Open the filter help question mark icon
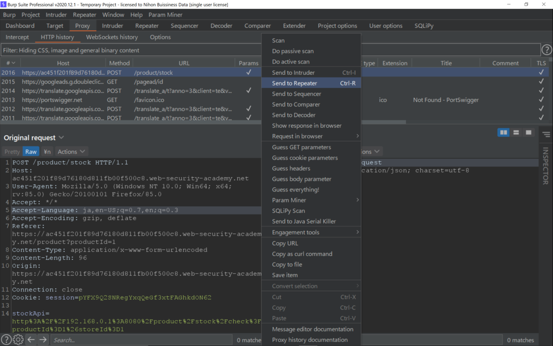The image size is (553, 346). coord(547,50)
